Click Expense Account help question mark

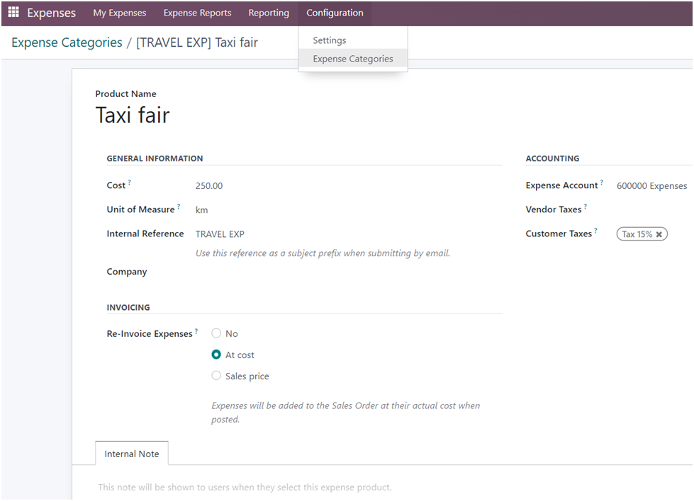[x=602, y=183]
